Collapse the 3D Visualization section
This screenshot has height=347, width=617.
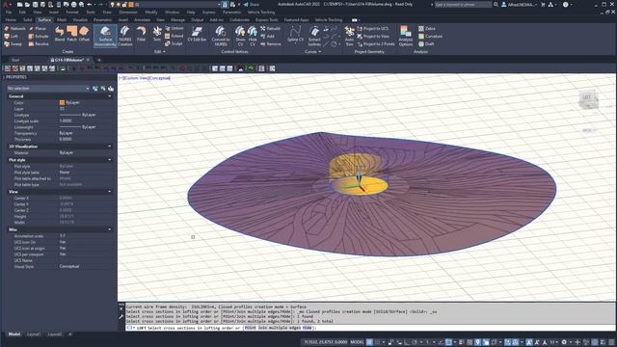coord(109,147)
